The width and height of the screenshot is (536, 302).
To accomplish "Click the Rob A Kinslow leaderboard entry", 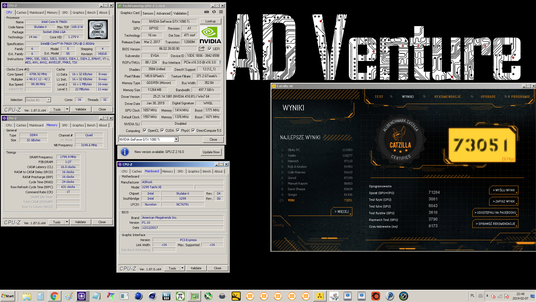I will 317,167.
